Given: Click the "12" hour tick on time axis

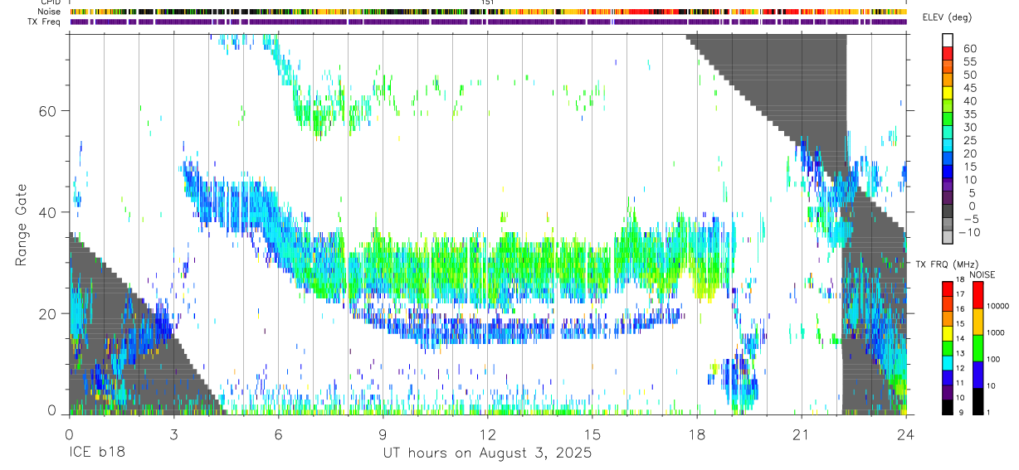Looking at the screenshot, I should click(x=487, y=434).
